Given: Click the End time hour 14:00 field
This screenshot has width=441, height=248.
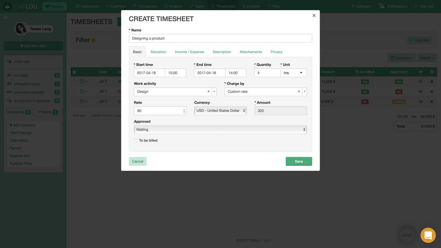Looking at the screenshot, I should tap(236, 73).
